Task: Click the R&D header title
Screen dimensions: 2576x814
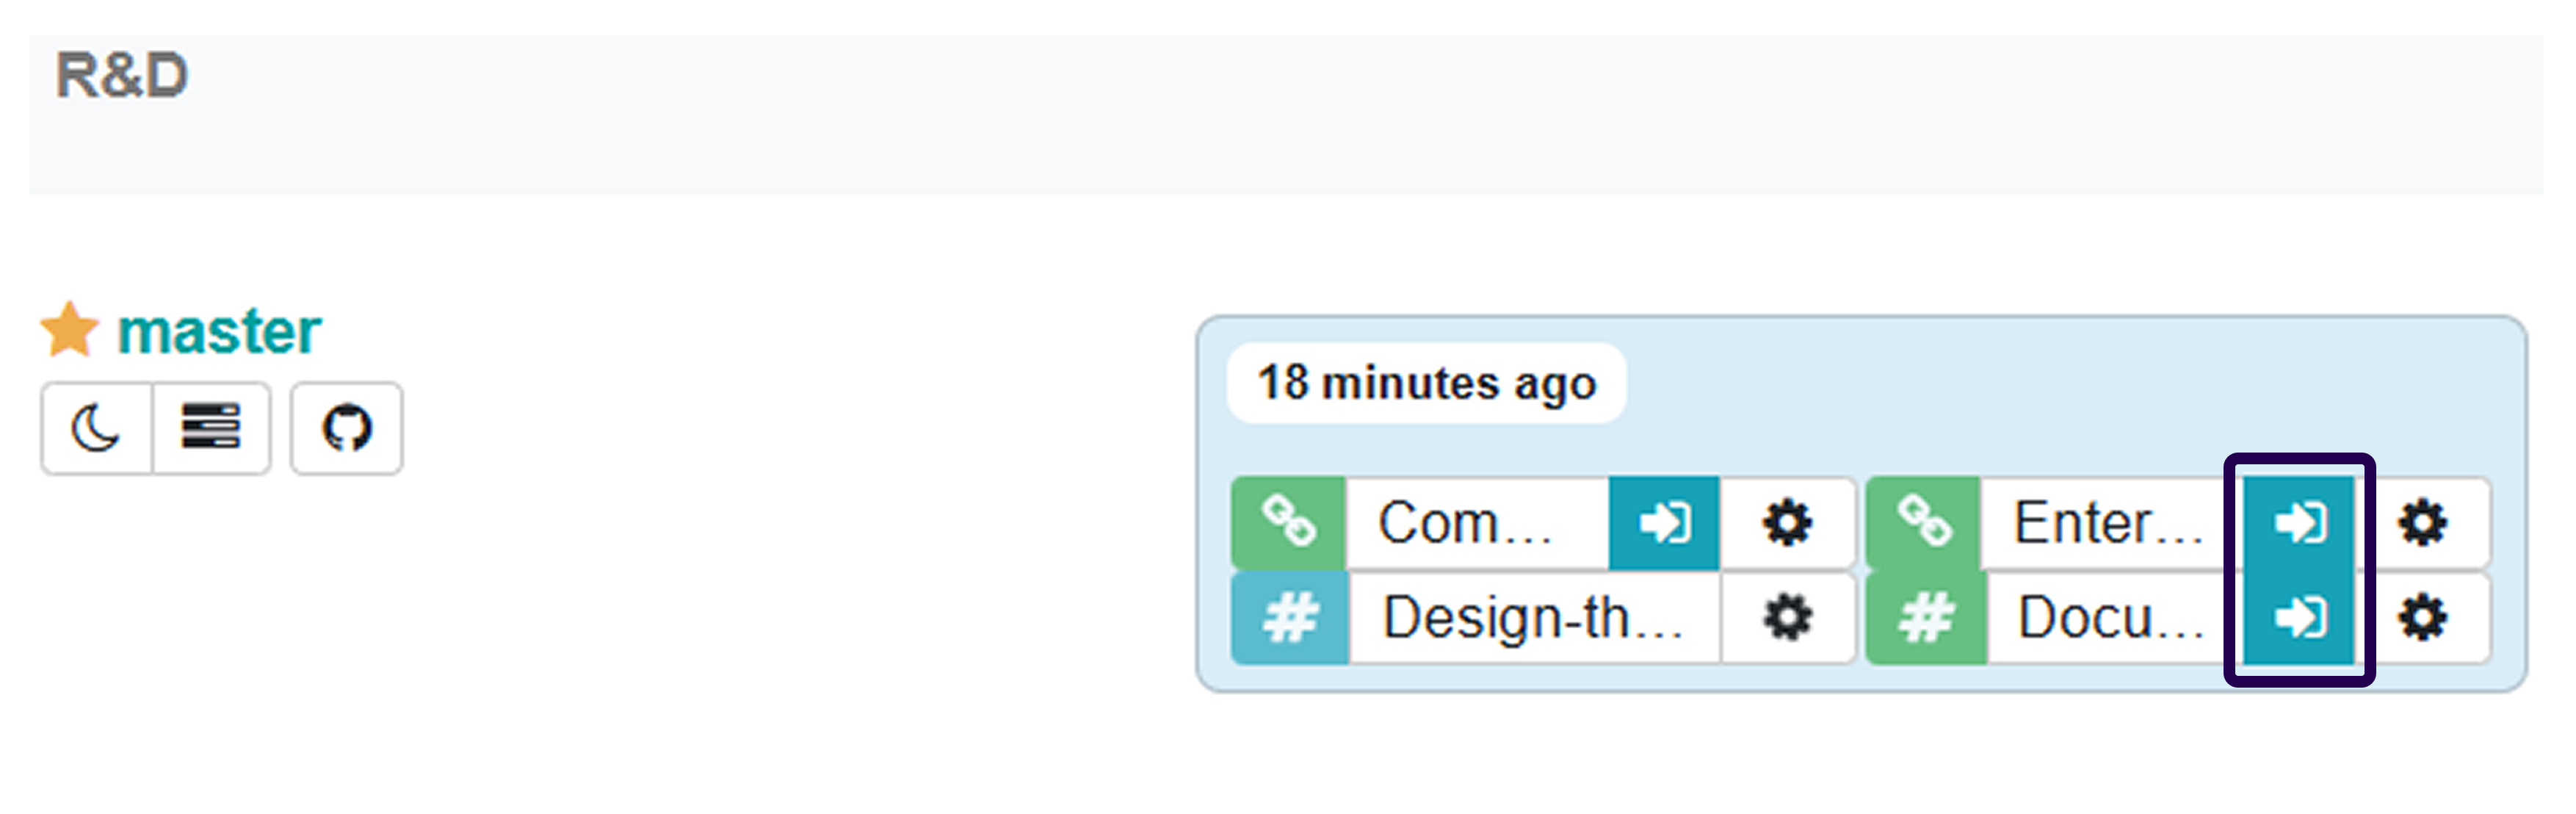Action: [122, 75]
